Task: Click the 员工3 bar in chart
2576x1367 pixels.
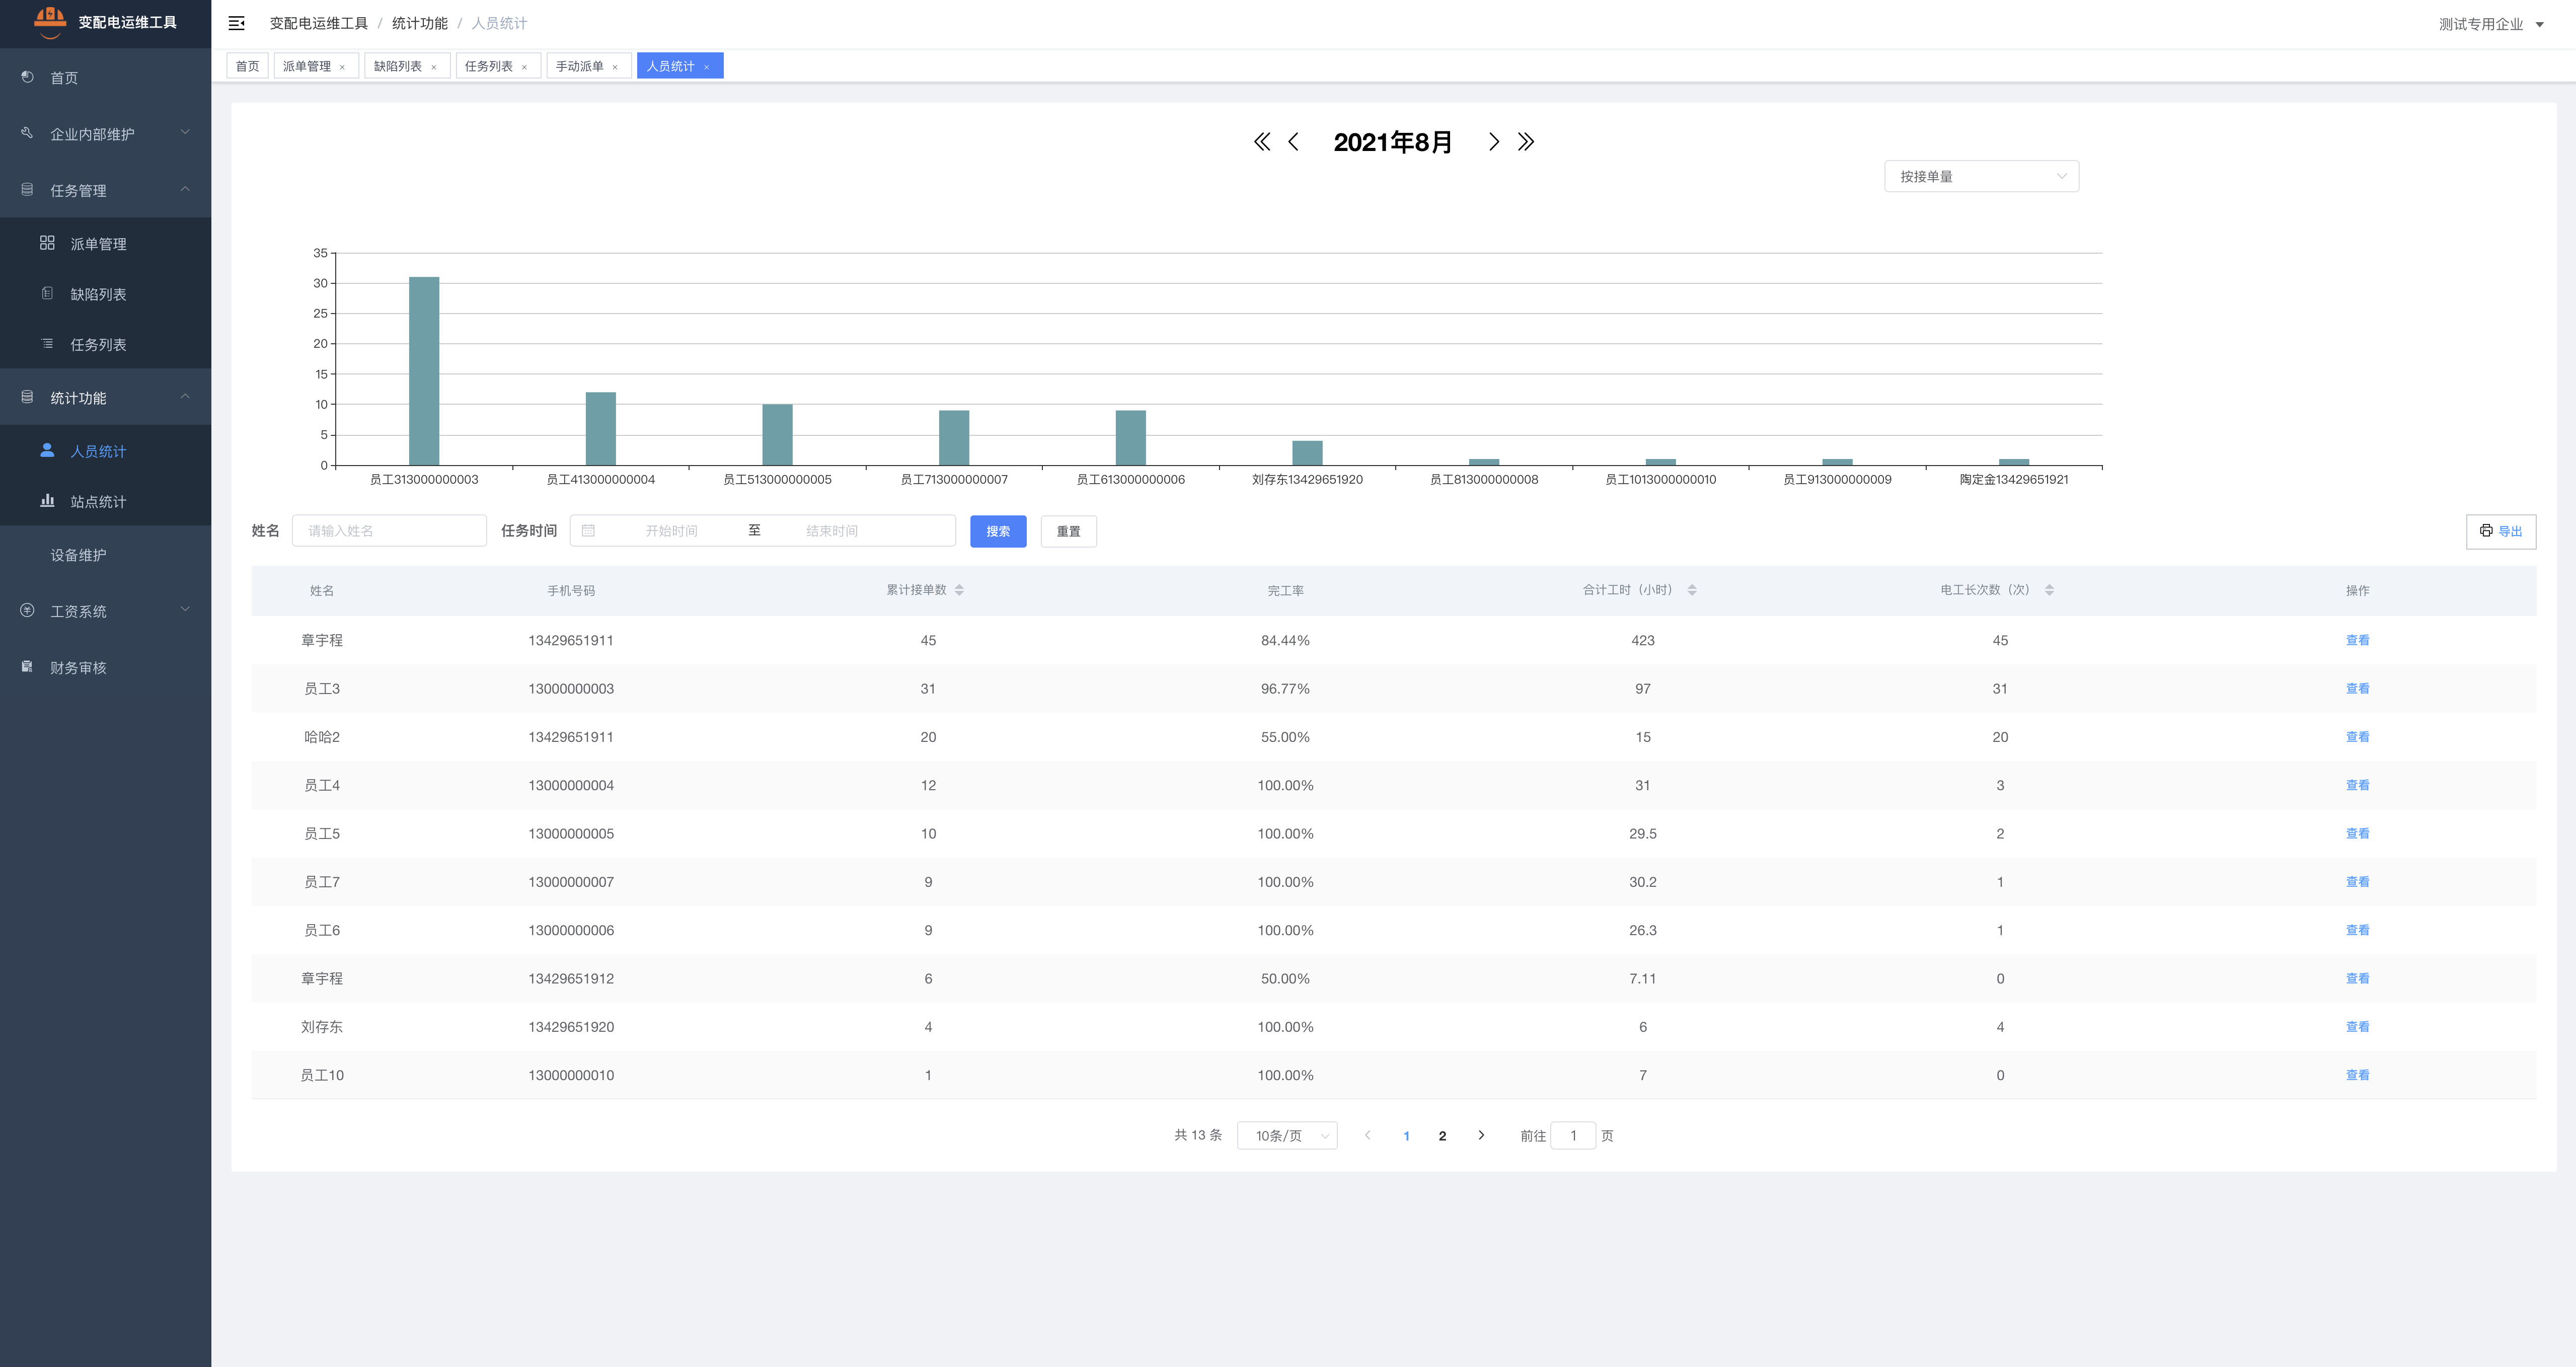Action: [x=424, y=370]
